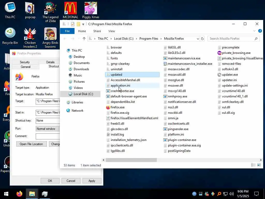Open the address bar history dropdown
This screenshot has width=265, height=199.
pyautogui.click(x=198, y=39)
